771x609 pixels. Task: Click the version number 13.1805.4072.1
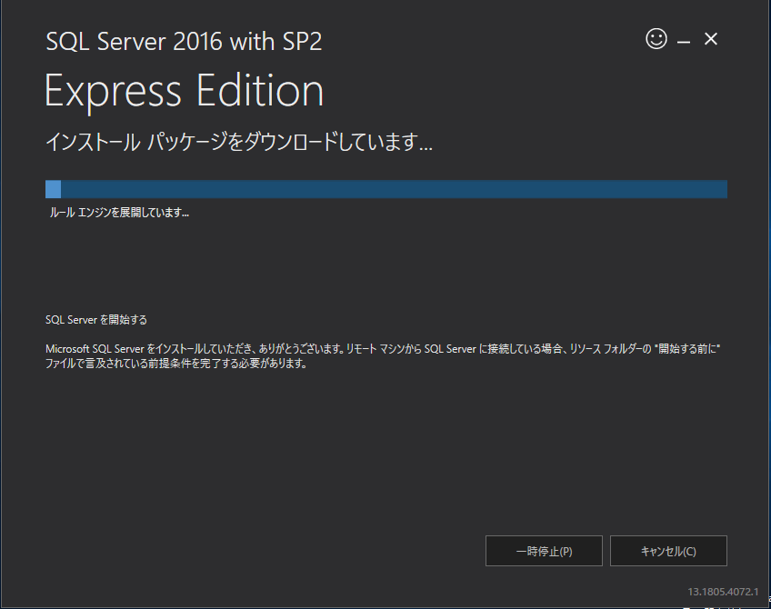[x=723, y=591]
